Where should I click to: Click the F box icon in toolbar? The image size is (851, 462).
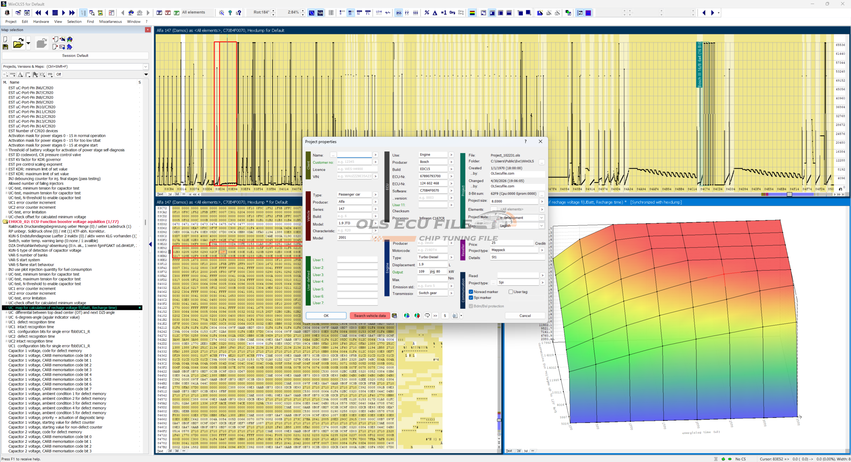coord(159,13)
